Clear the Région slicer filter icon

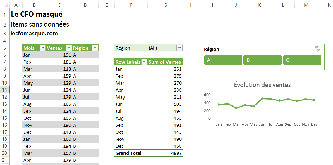click(317, 49)
